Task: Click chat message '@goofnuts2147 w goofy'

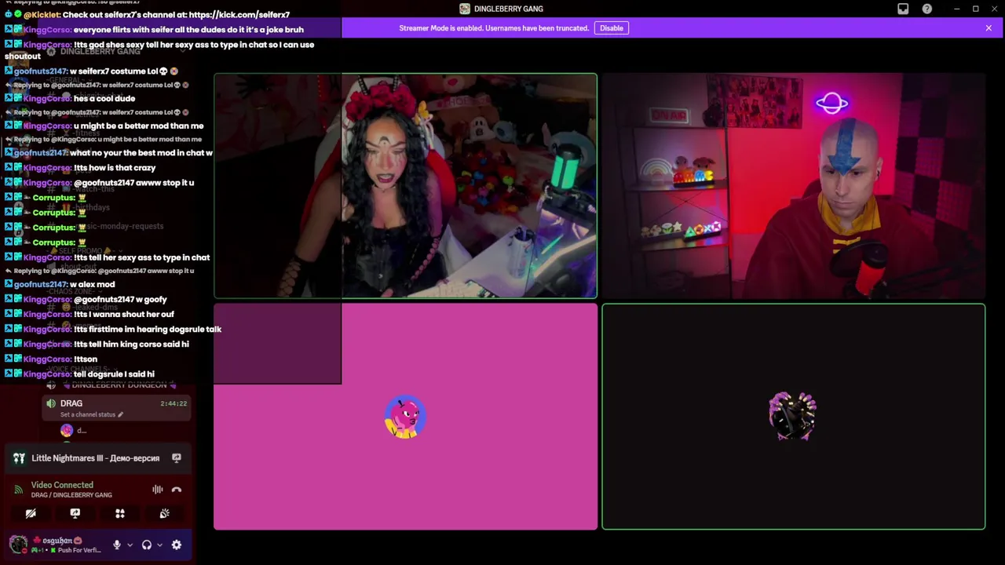Action: pyautogui.click(x=120, y=300)
